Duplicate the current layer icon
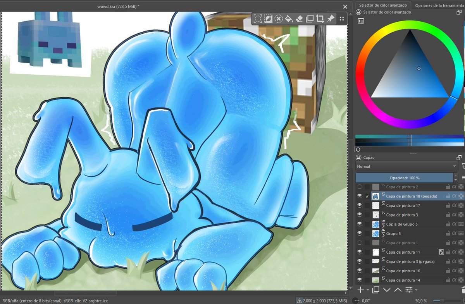The width and height of the screenshot is (465, 304). (x=375, y=290)
